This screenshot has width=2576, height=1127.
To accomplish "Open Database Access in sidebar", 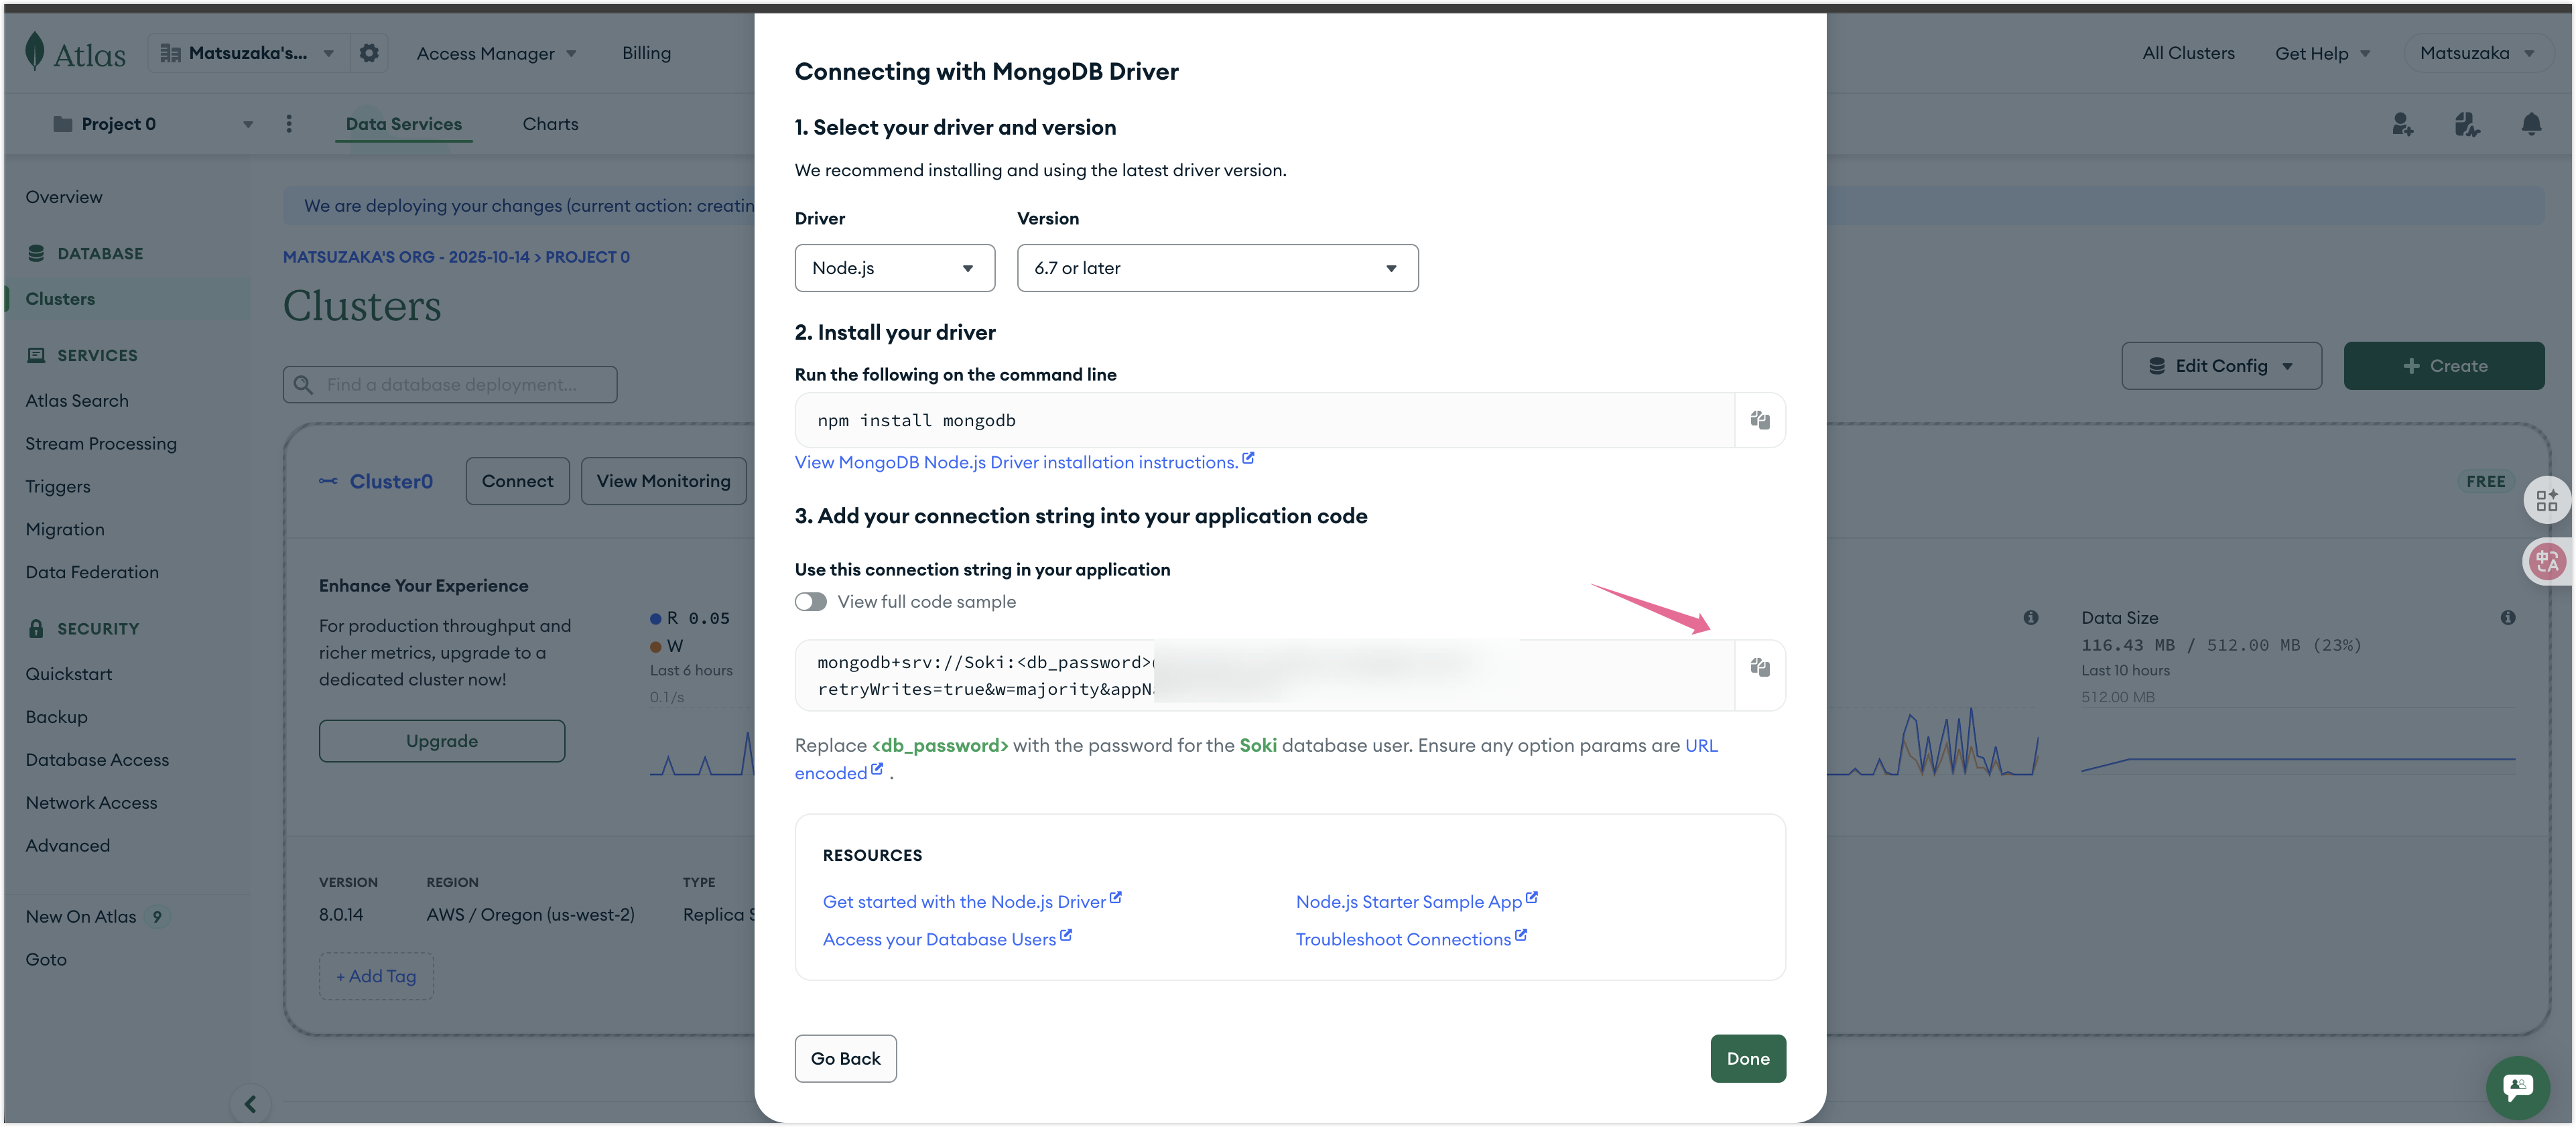I will (97, 760).
